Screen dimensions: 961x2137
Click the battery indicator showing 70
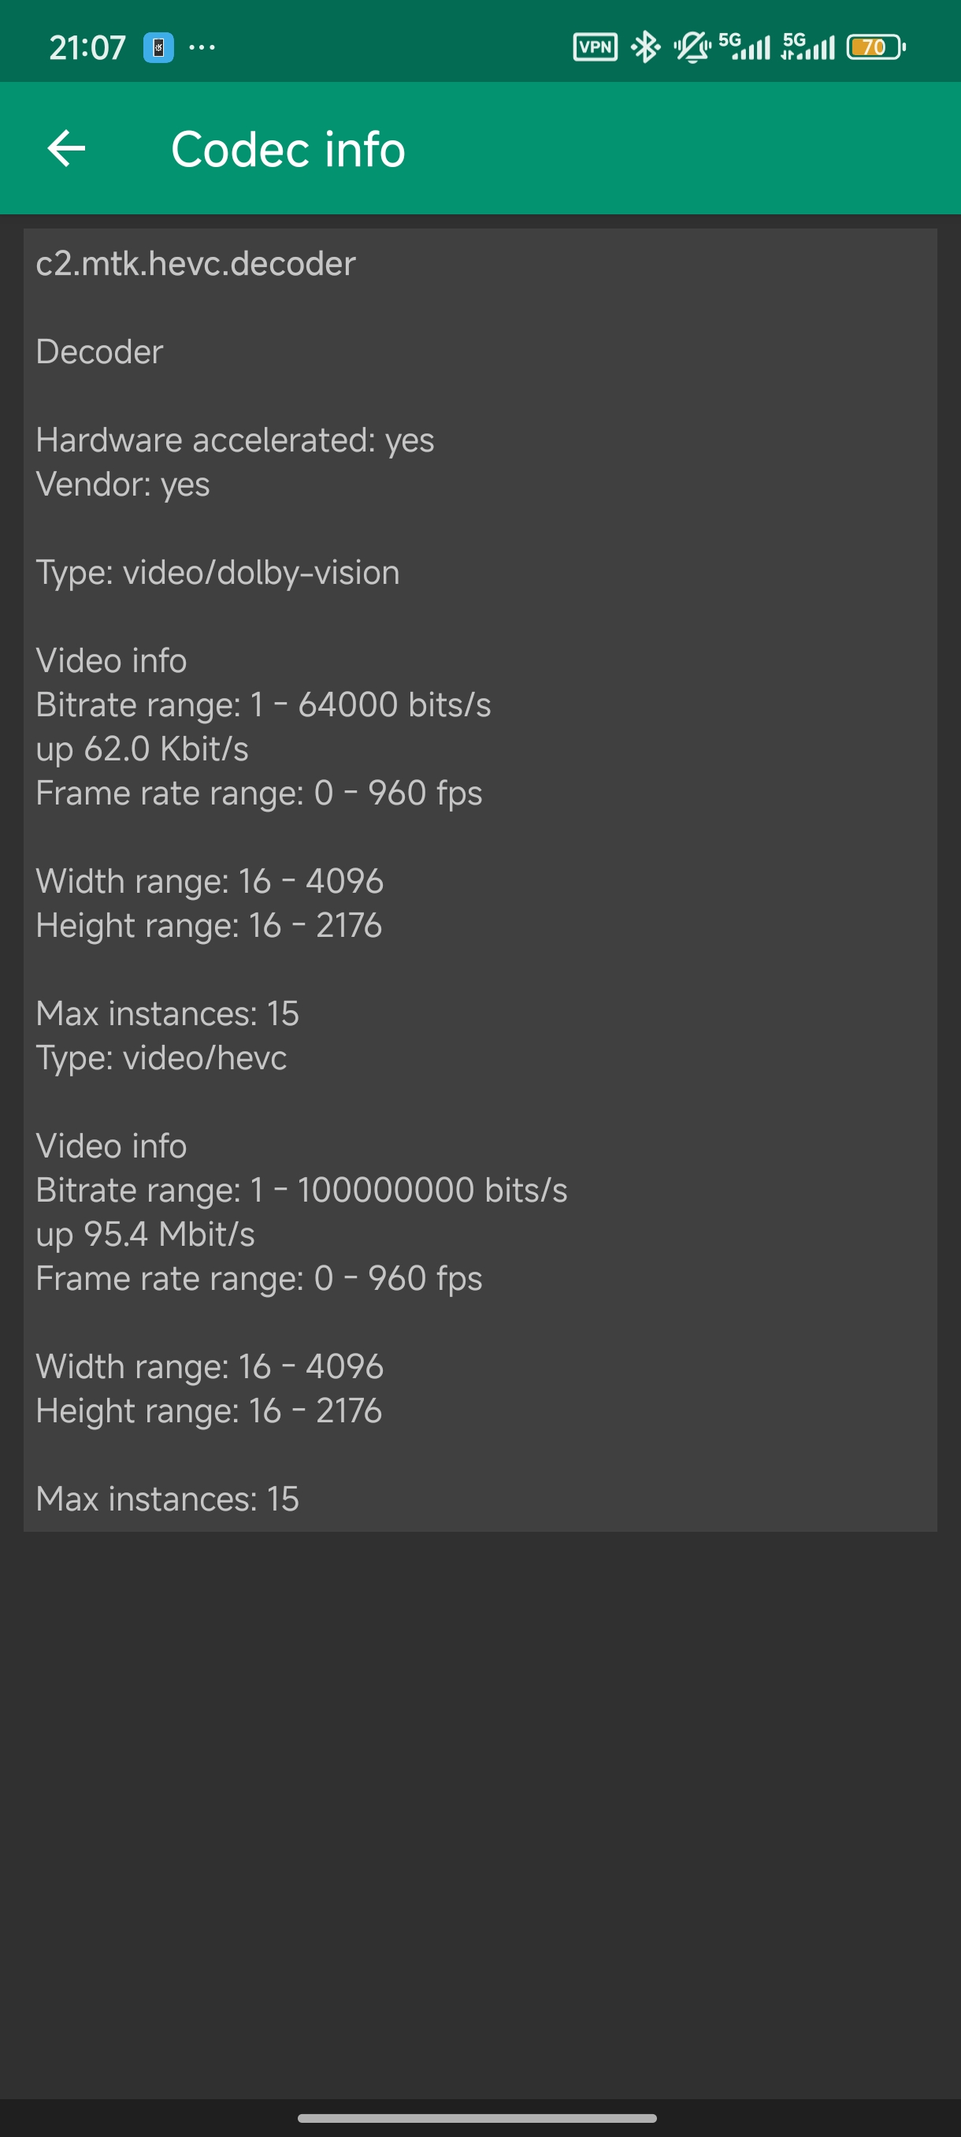point(874,47)
